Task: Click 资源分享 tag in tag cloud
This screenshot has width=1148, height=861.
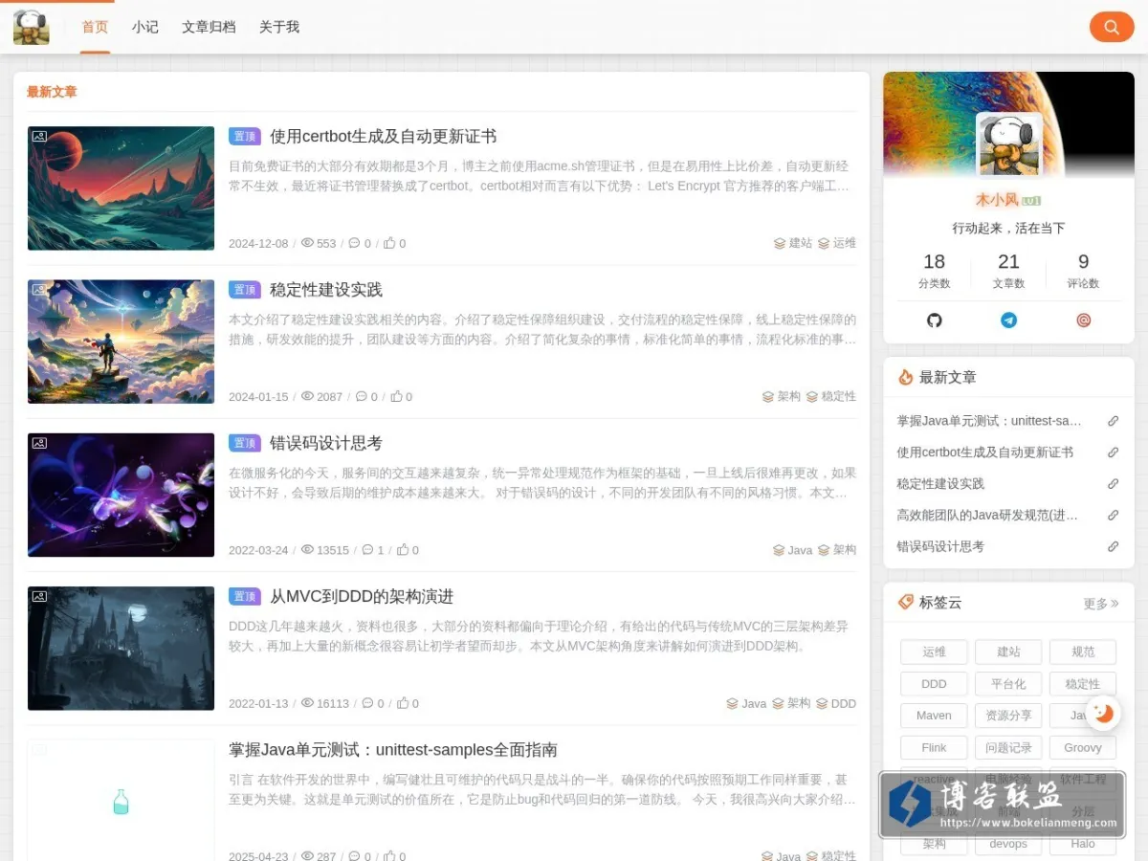Action: [x=1008, y=716]
